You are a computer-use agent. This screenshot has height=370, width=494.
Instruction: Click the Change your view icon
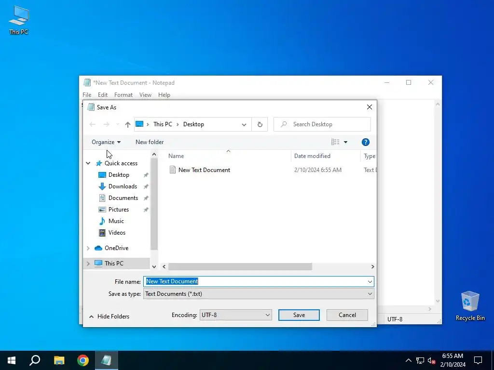(335, 142)
